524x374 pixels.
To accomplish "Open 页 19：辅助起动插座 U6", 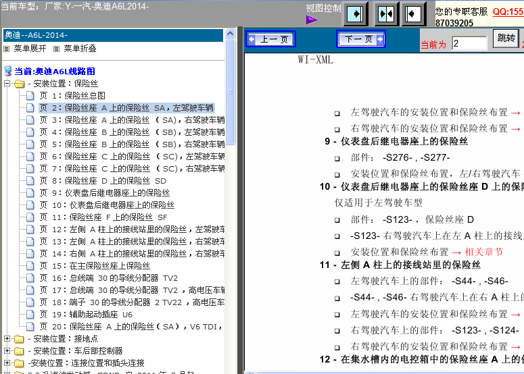I will 86,315.
